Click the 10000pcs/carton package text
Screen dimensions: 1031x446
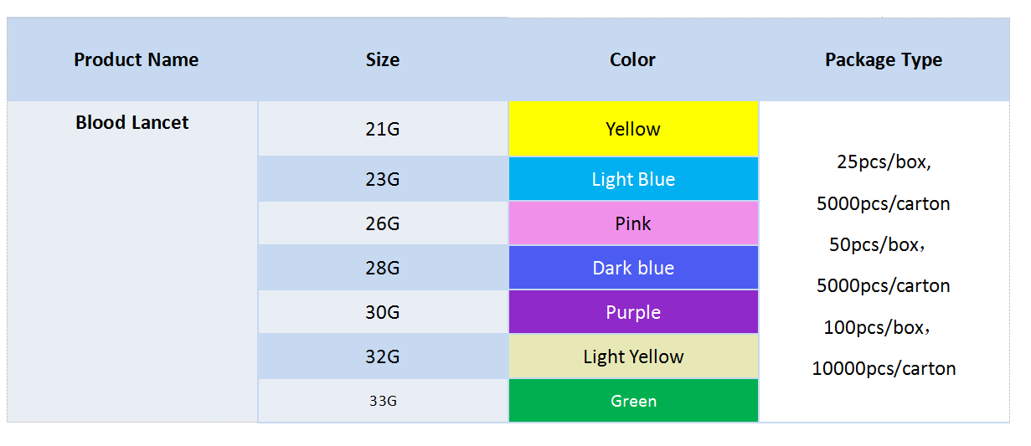(x=884, y=368)
